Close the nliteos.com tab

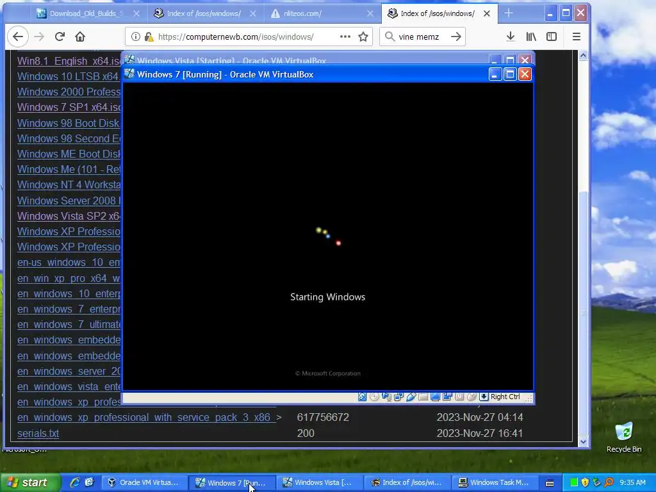click(x=370, y=14)
